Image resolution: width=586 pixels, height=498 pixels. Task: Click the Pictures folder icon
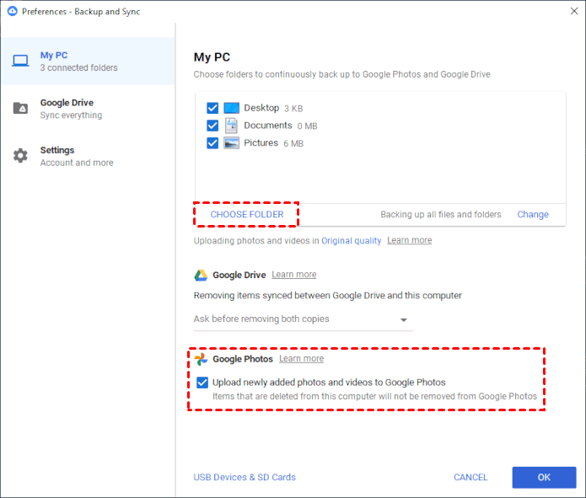pos(232,143)
